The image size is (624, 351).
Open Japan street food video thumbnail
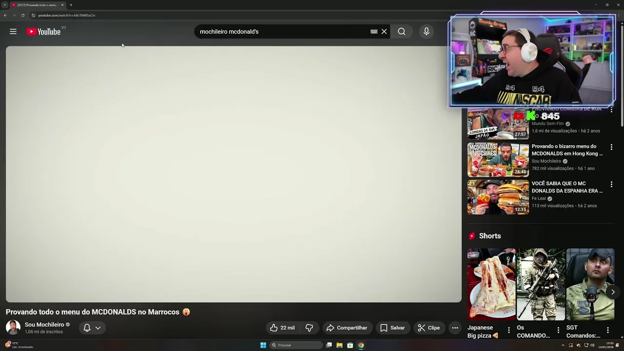[x=498, y=124]
